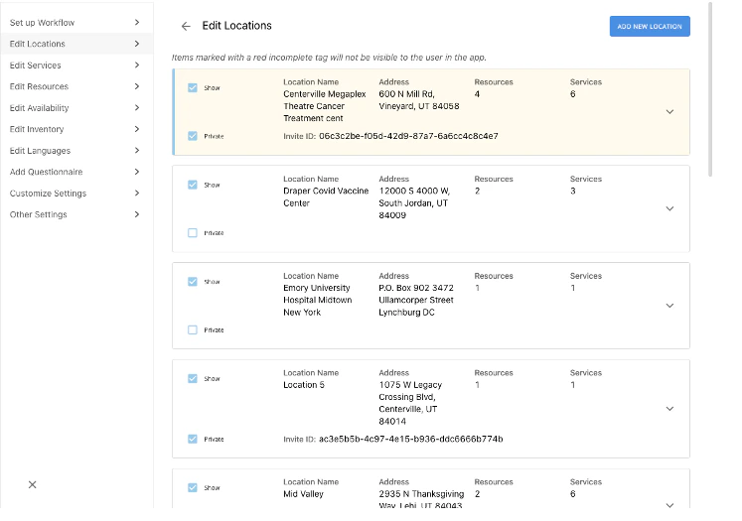Uncheck Show for Centerville Megaplex Theatre location
This screenshot has height=521, width=742.
[193, 88]
